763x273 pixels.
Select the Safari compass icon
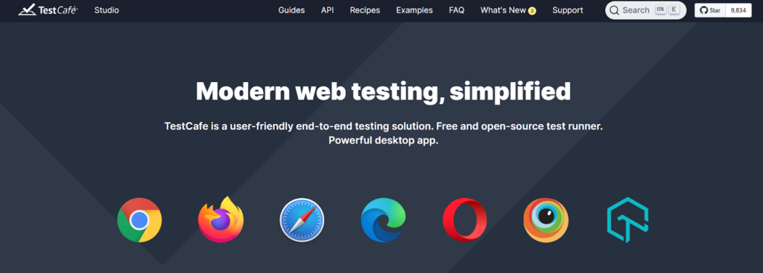[302, 220]
